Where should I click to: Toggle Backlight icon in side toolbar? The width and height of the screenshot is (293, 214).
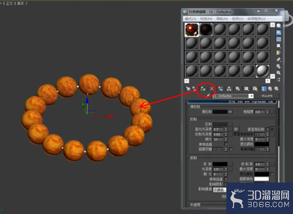[279, 33]
